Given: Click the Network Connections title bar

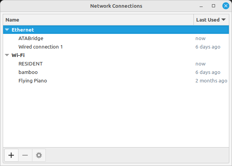Looking at the screenshot, I should (116, 6).
